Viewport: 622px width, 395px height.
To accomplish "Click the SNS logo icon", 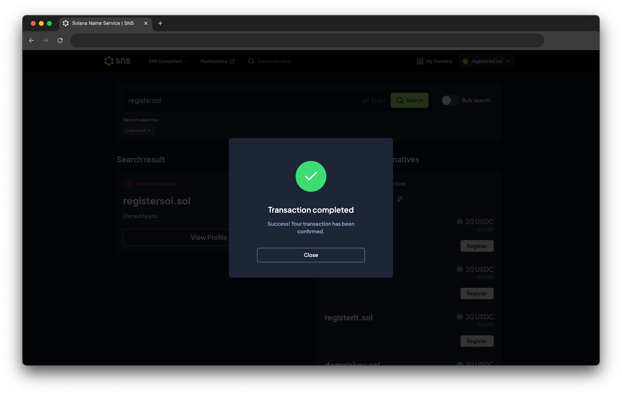I will (109, 61).
